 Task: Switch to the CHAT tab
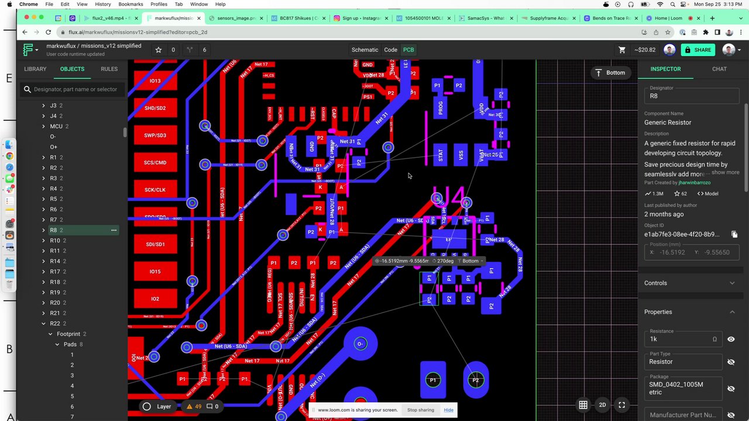point(719,69)
